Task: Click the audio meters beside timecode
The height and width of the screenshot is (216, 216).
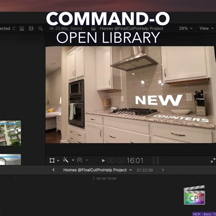Action: click(x=156, y=160)
